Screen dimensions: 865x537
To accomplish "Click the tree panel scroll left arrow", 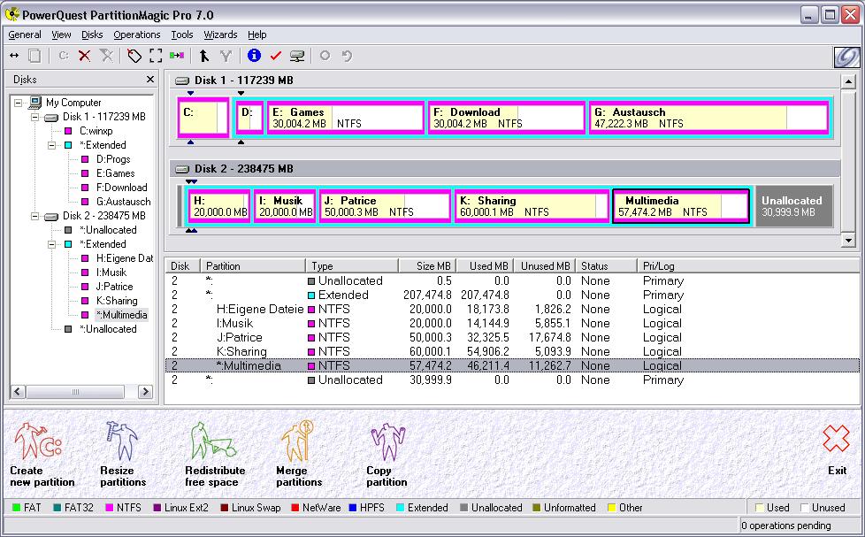I will tap(17, 392).
